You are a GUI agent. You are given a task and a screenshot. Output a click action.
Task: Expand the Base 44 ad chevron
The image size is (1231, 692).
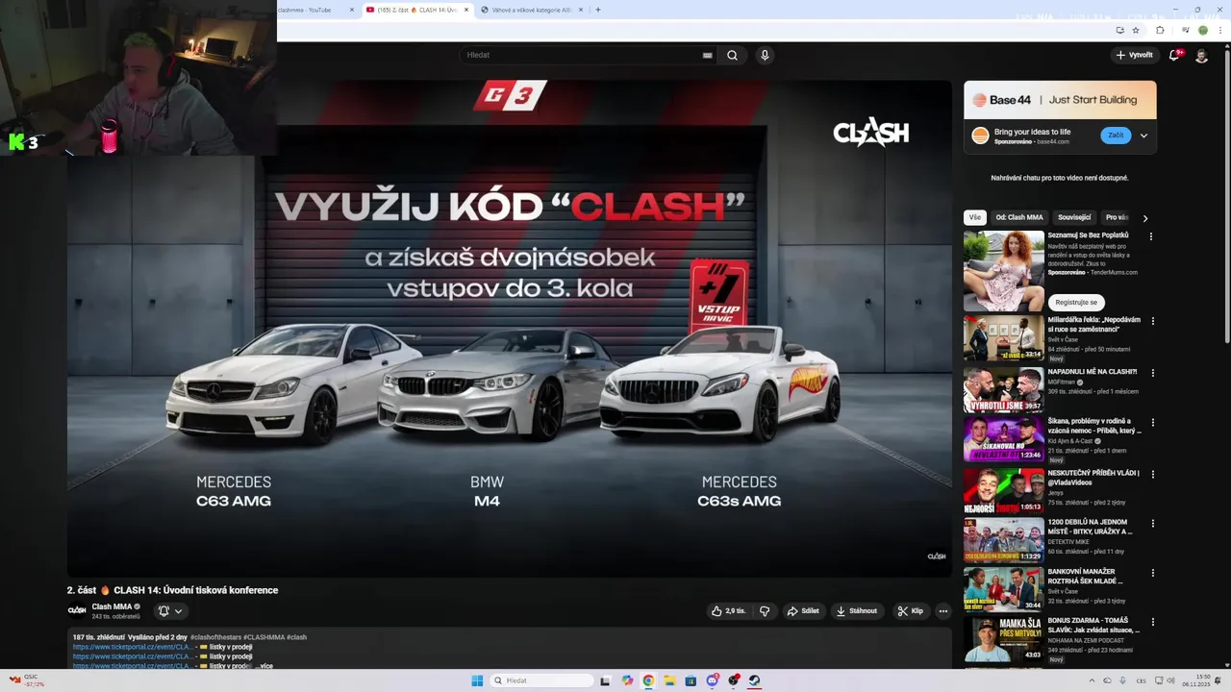pyautogui.click(x=1143, y=136)
